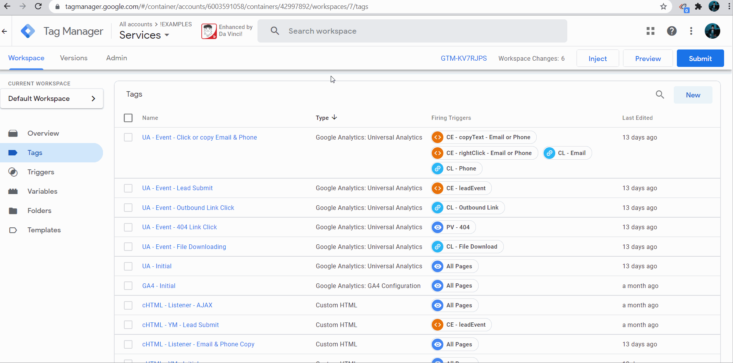Viewport: 733px width, 363px height.
Task: Tick the select-all tags checkbox in header
Action: pos(128,118)
